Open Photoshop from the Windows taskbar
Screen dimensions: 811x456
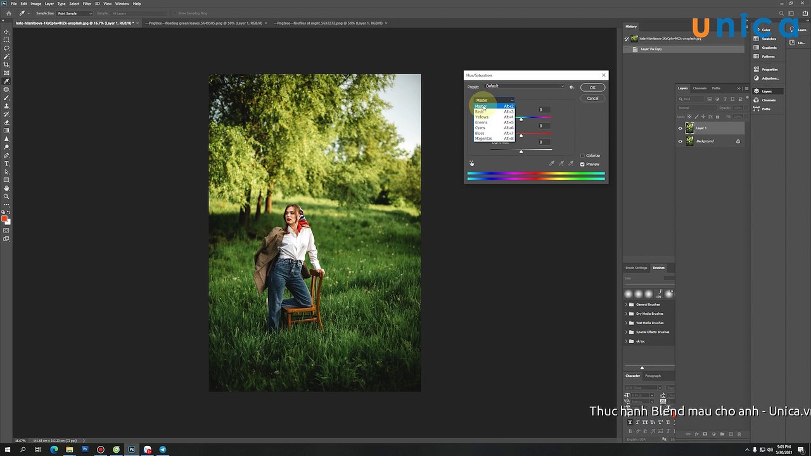(x=132, y=450)
